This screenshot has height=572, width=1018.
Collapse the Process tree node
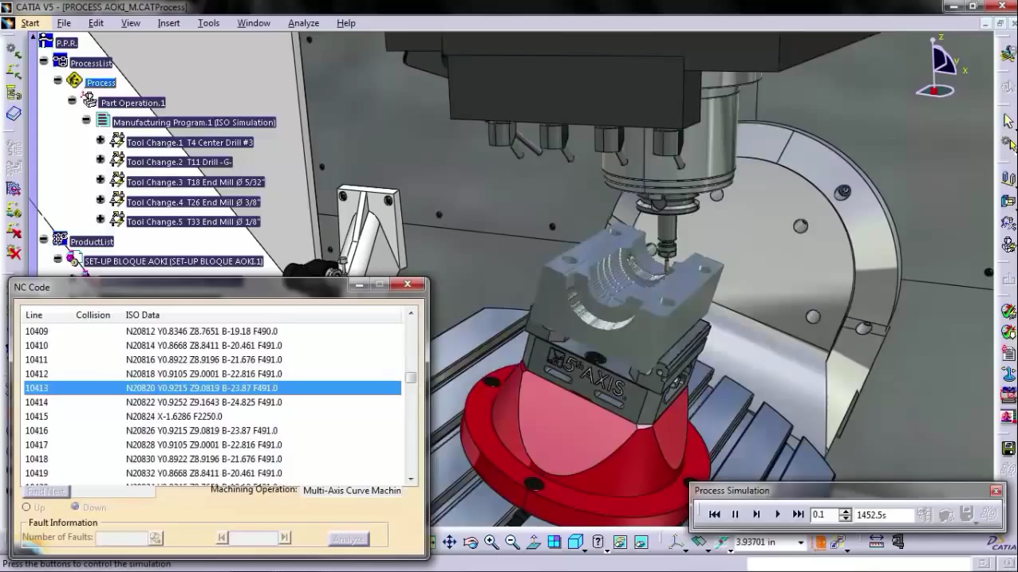tap(57, 80)
